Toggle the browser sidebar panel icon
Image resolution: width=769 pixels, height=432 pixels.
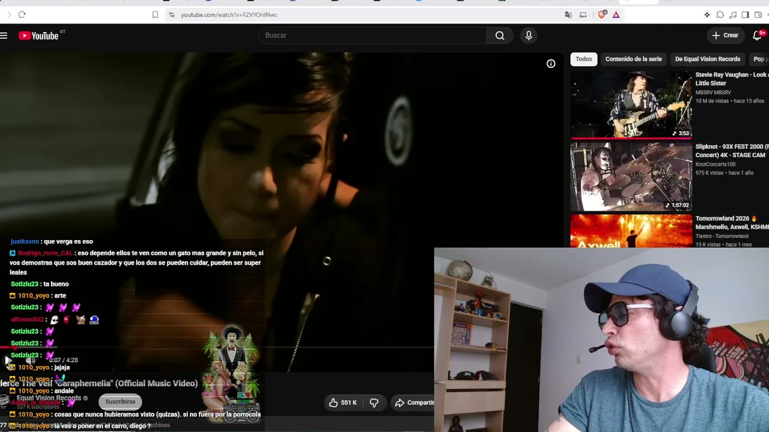745,14
